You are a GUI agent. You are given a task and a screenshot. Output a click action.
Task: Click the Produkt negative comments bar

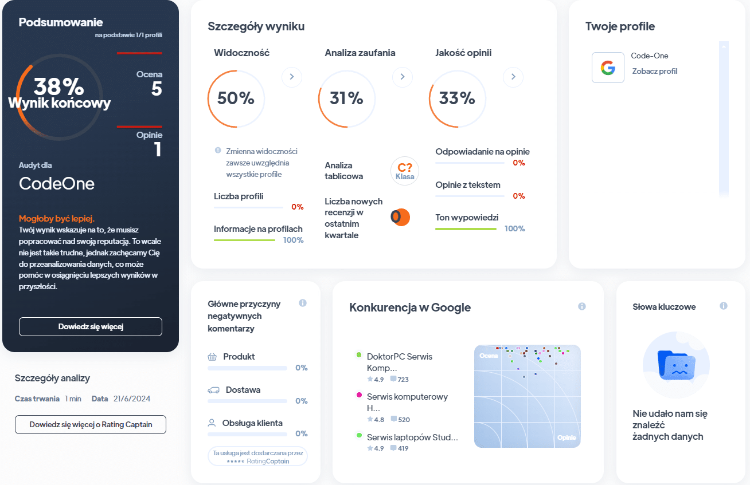(247, 368)
